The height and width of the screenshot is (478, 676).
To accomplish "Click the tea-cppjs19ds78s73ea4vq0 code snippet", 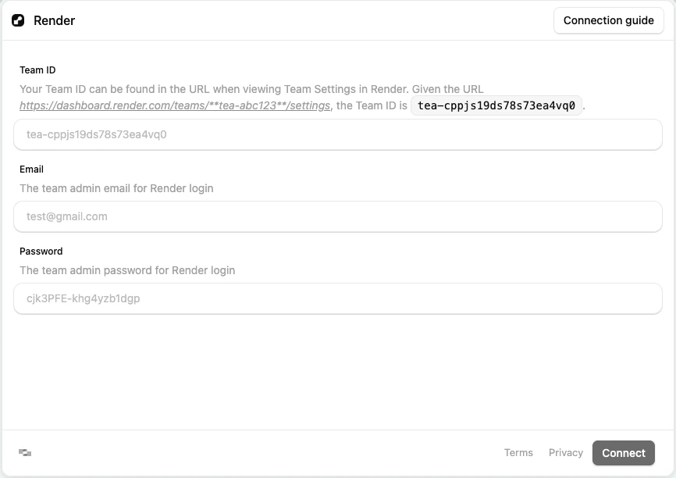I will coord(496,105).
